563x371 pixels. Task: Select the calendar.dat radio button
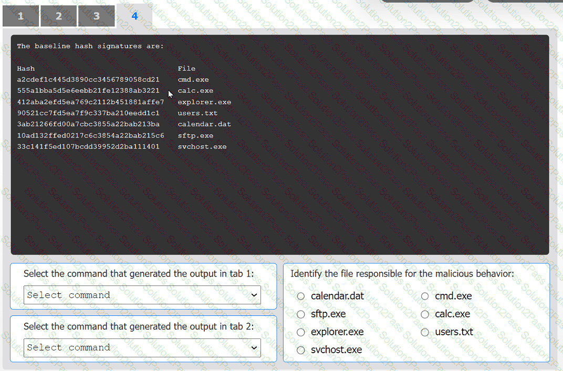click(x=301, y=296)
